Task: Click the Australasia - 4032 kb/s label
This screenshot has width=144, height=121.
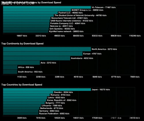Action: [x=82, y=58]
